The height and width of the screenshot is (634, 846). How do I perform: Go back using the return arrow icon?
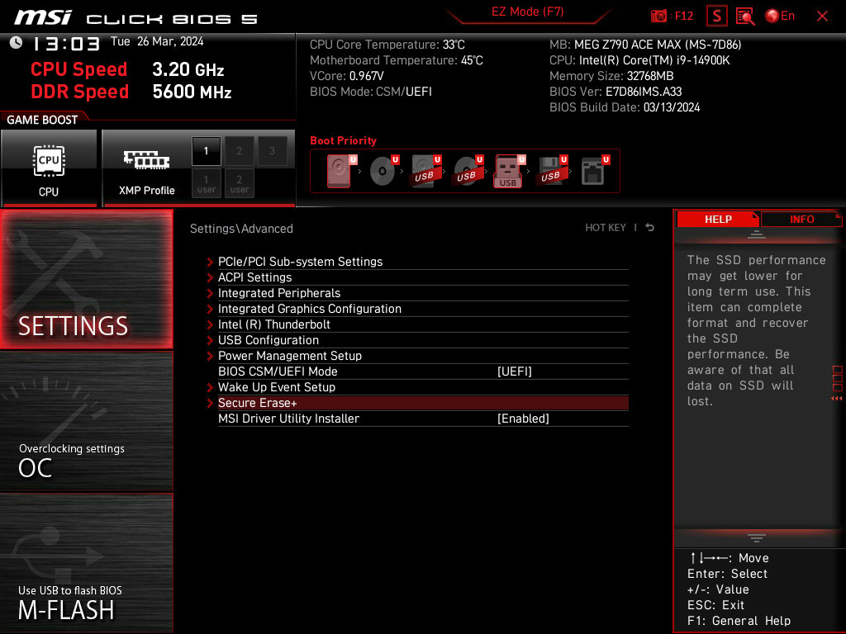[x=649, y=228]
